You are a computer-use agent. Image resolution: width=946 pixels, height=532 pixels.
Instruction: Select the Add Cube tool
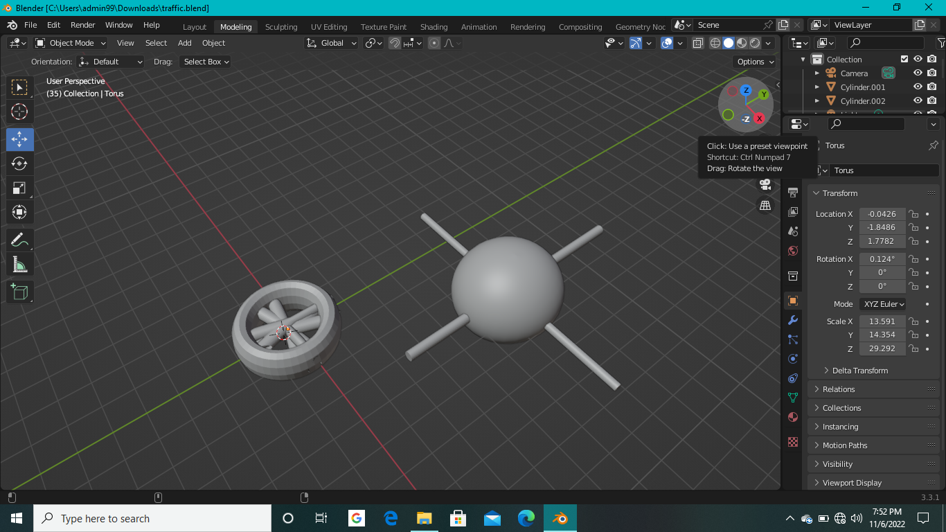coord(19,292)
